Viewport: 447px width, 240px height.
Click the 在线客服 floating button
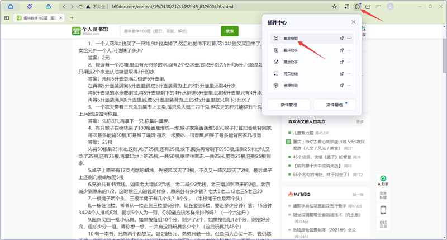pyautogui.click(x=383, y=224)
